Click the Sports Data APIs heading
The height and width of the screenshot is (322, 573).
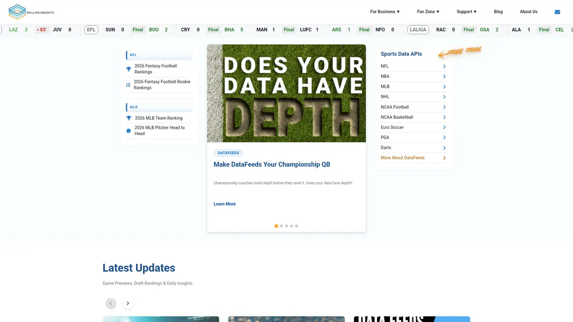(x=401, y=54)
